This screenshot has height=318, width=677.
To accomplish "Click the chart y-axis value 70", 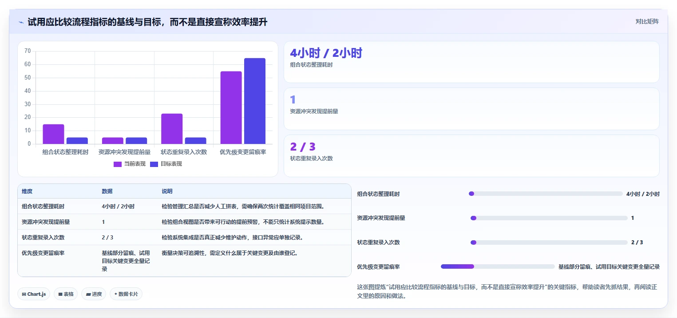I will [x=28, y=51].
